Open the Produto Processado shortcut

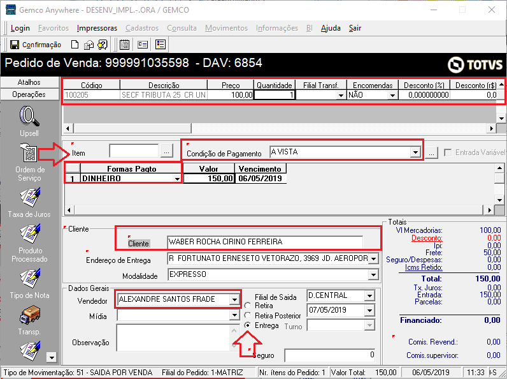30,234
